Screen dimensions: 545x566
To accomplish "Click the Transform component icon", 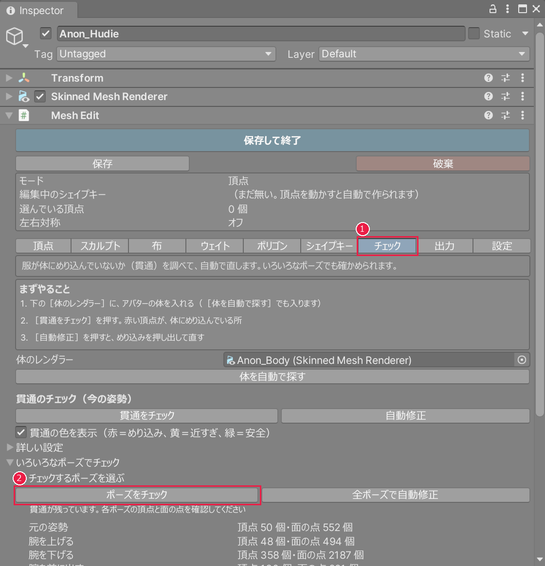I will (24, 78).
